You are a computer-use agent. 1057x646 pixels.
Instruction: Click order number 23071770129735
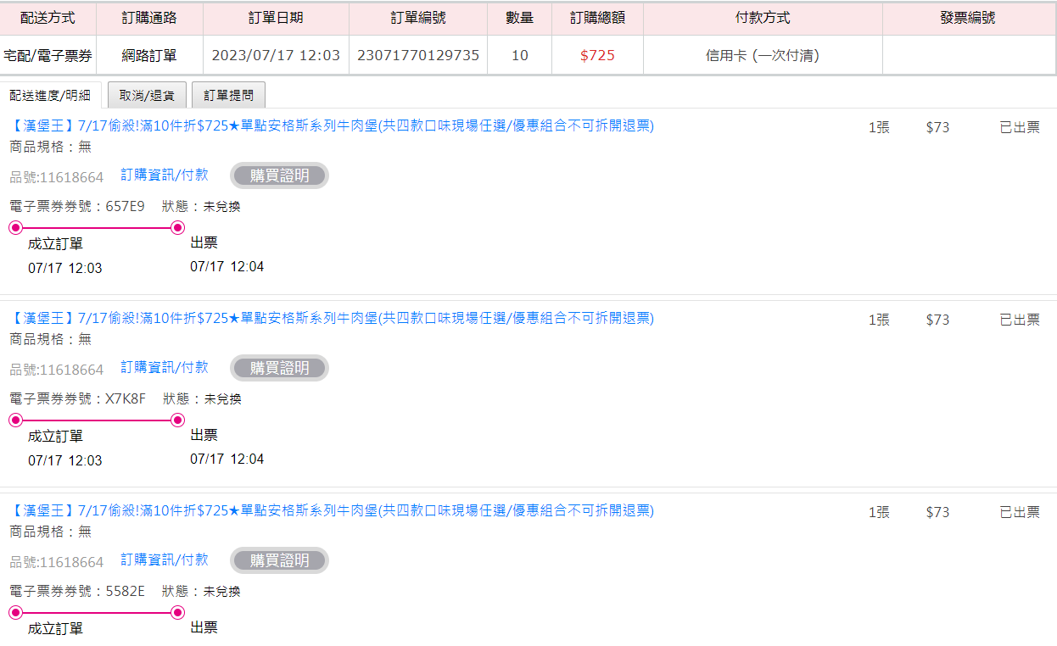(x=418, y=56)
